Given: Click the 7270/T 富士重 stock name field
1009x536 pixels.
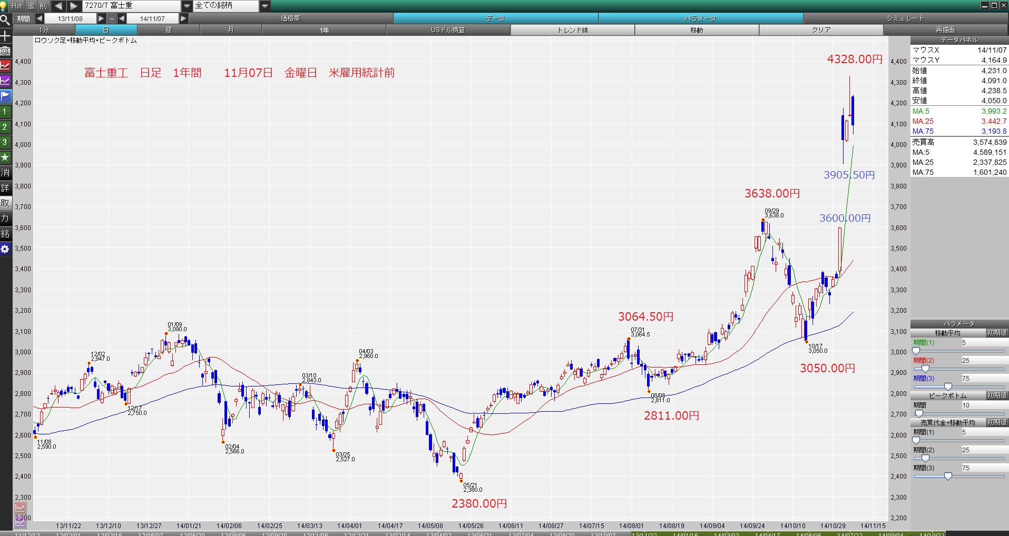Looking at the screenshot, I should (132, 6).
